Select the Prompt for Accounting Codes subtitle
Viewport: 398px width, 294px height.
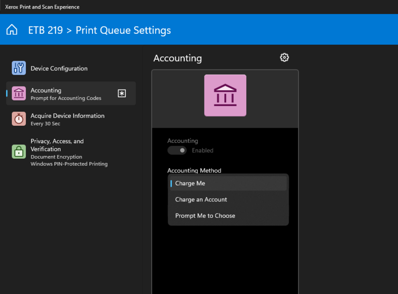66,98
